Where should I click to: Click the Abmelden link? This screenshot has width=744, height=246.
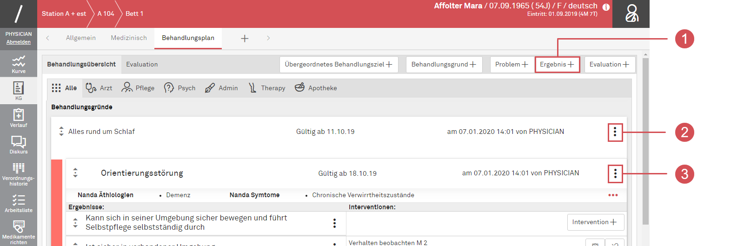tap(19, 42)
